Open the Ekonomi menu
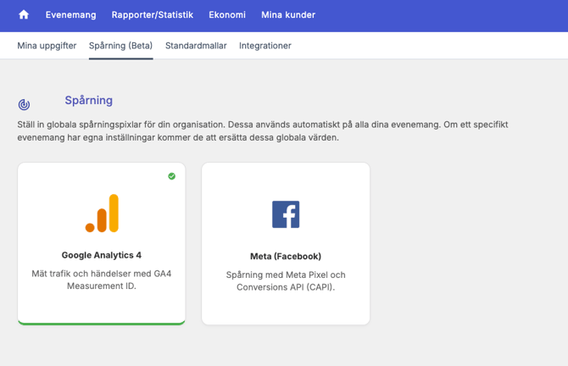Image resolution: width=568 pixels, height=366 pixels. click(227, 15)
